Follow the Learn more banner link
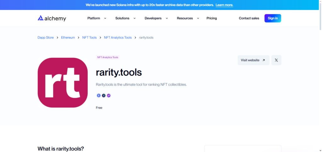 (x=224, y=5)
